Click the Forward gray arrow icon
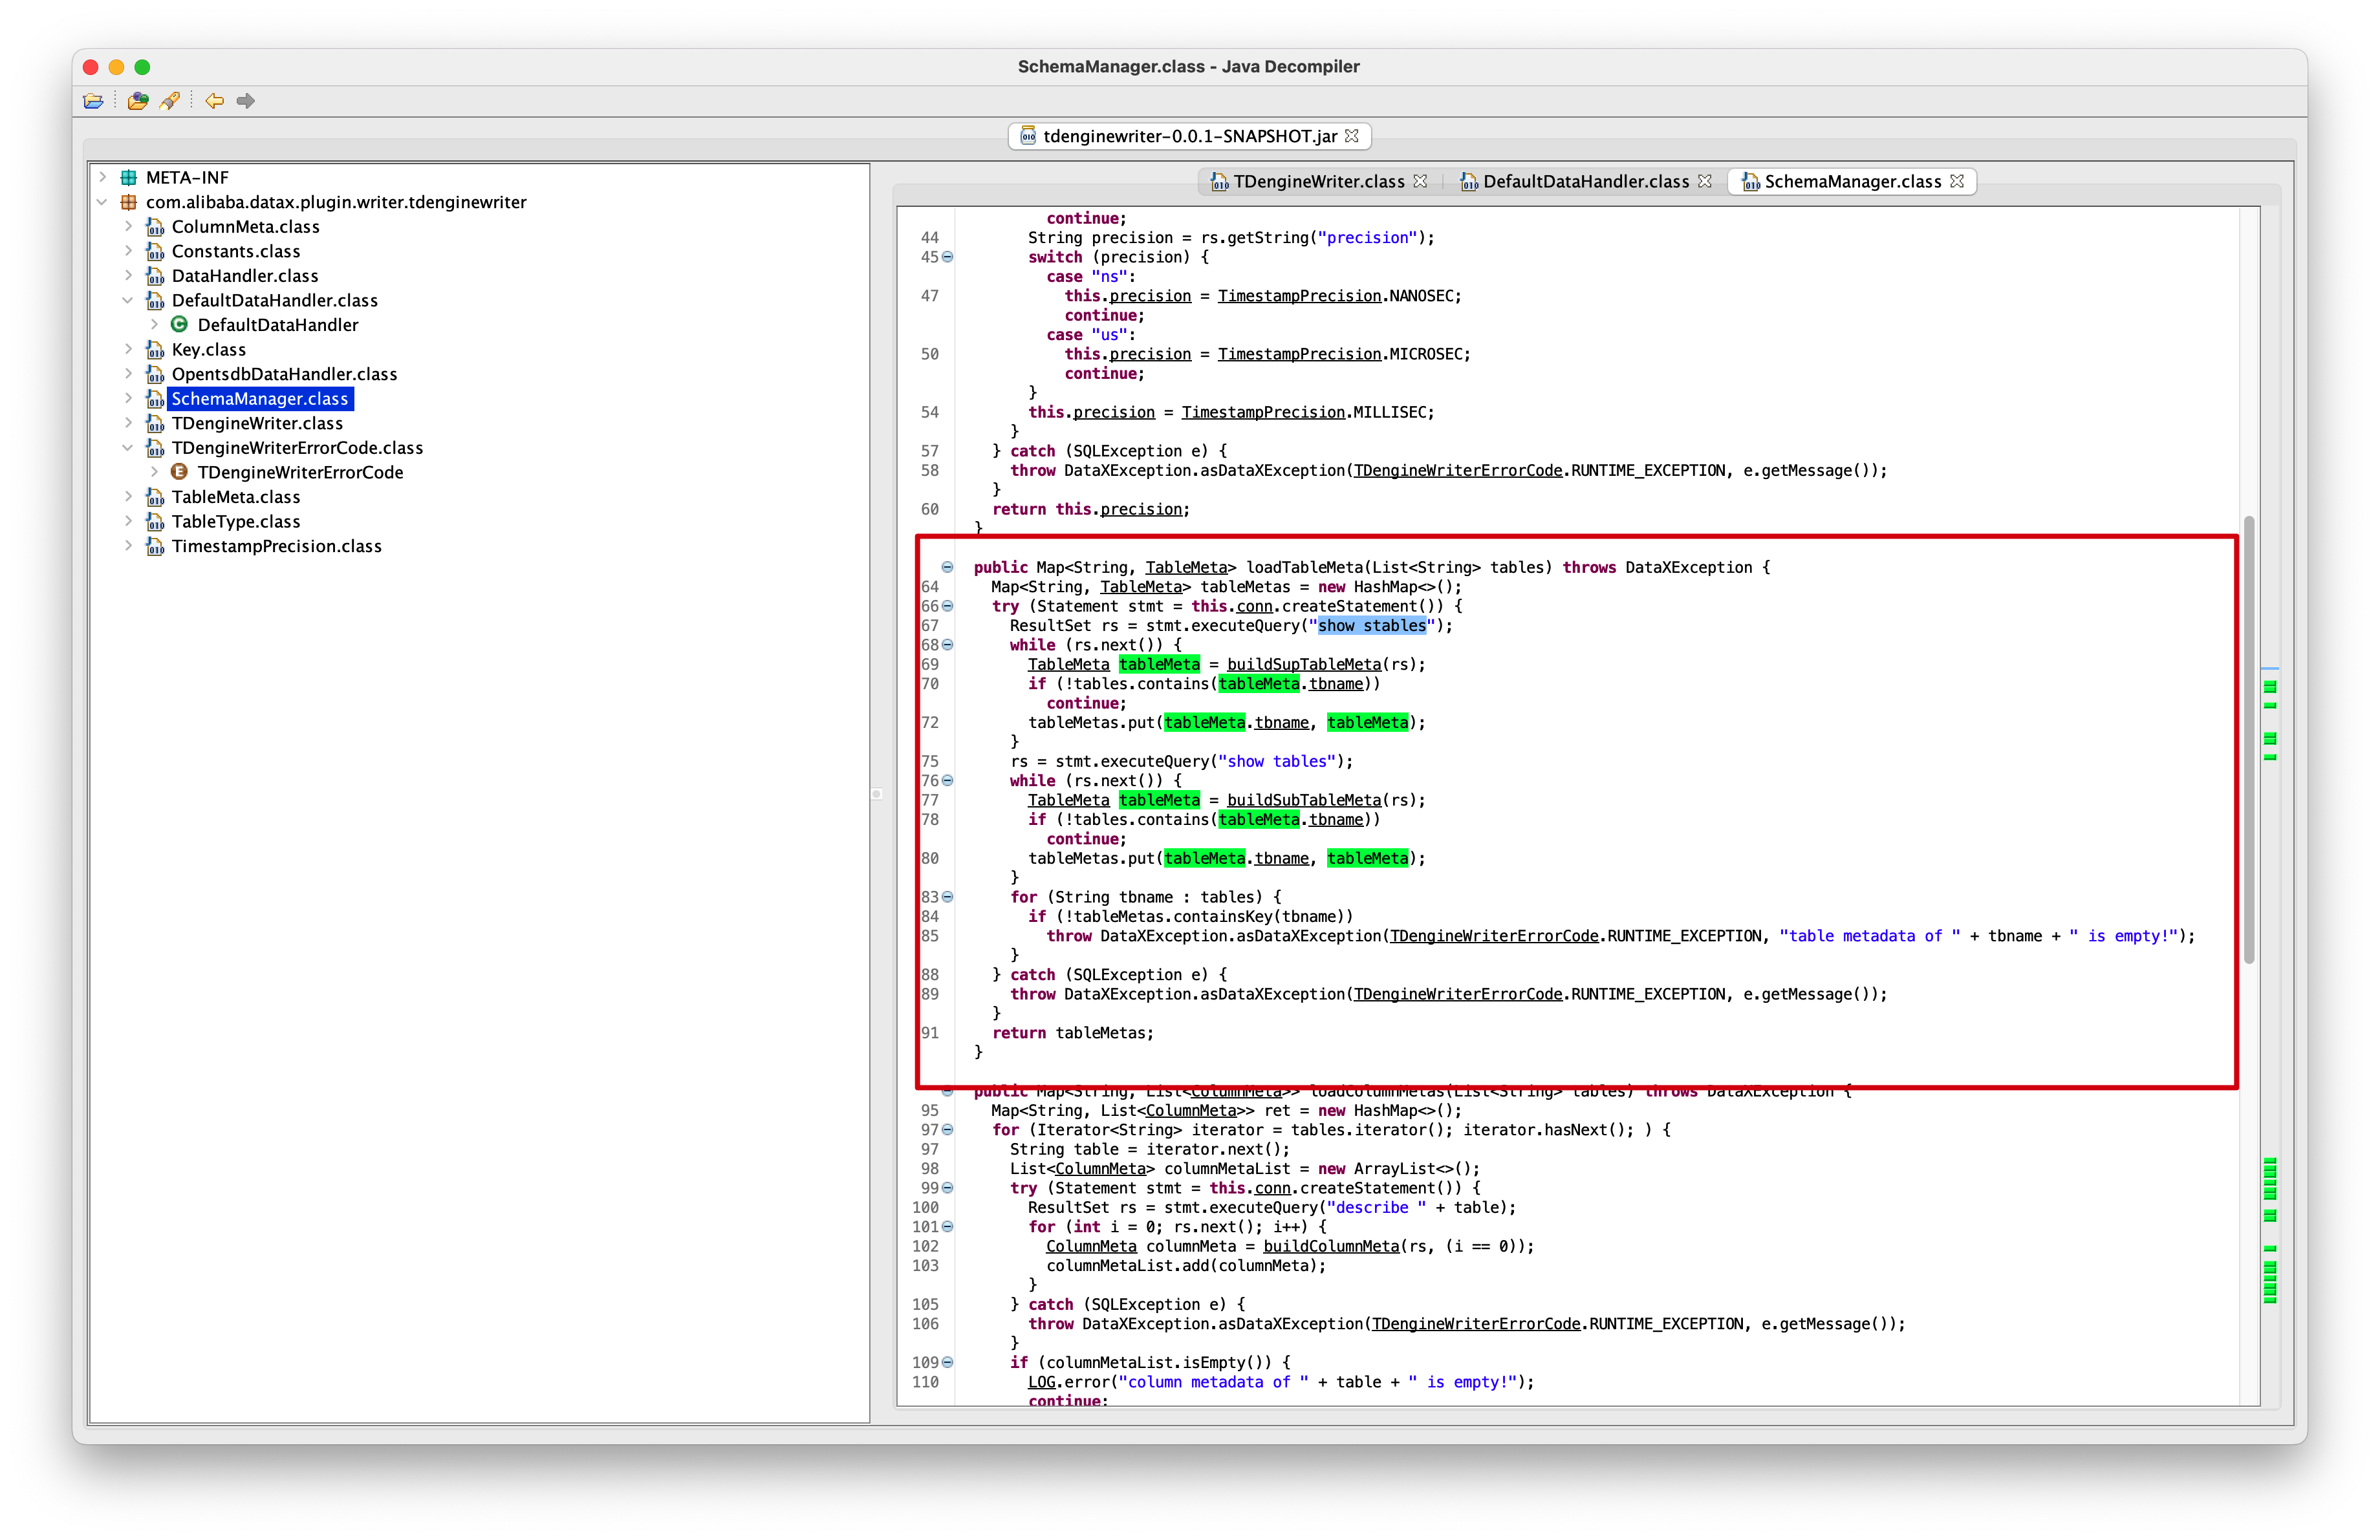 [246, 101]
